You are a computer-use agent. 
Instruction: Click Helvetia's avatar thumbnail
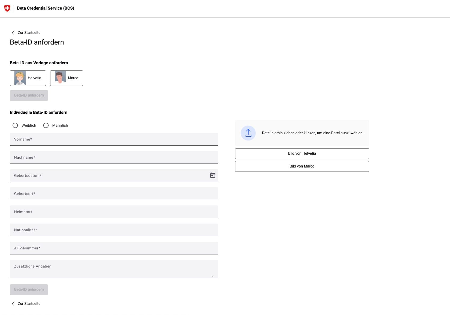tap(20, 78)
